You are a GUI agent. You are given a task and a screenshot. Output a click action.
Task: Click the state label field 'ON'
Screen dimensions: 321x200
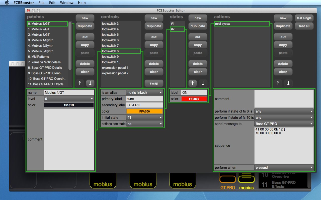click(x=194, y=92)
